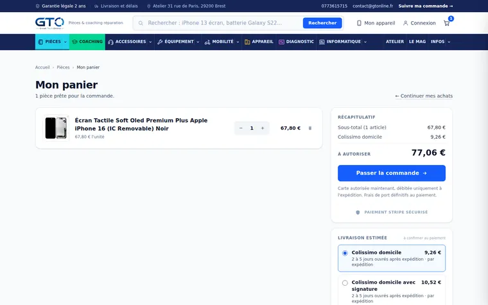Click the Accessoires headphones icon
The image size is (488, 305).
pyautogui.click(x=110, y=42)
